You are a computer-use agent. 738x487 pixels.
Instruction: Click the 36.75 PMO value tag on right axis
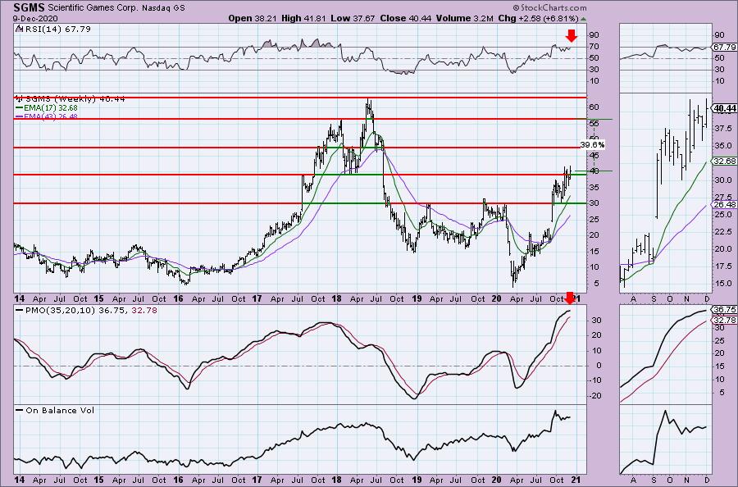tap(724, 310)
